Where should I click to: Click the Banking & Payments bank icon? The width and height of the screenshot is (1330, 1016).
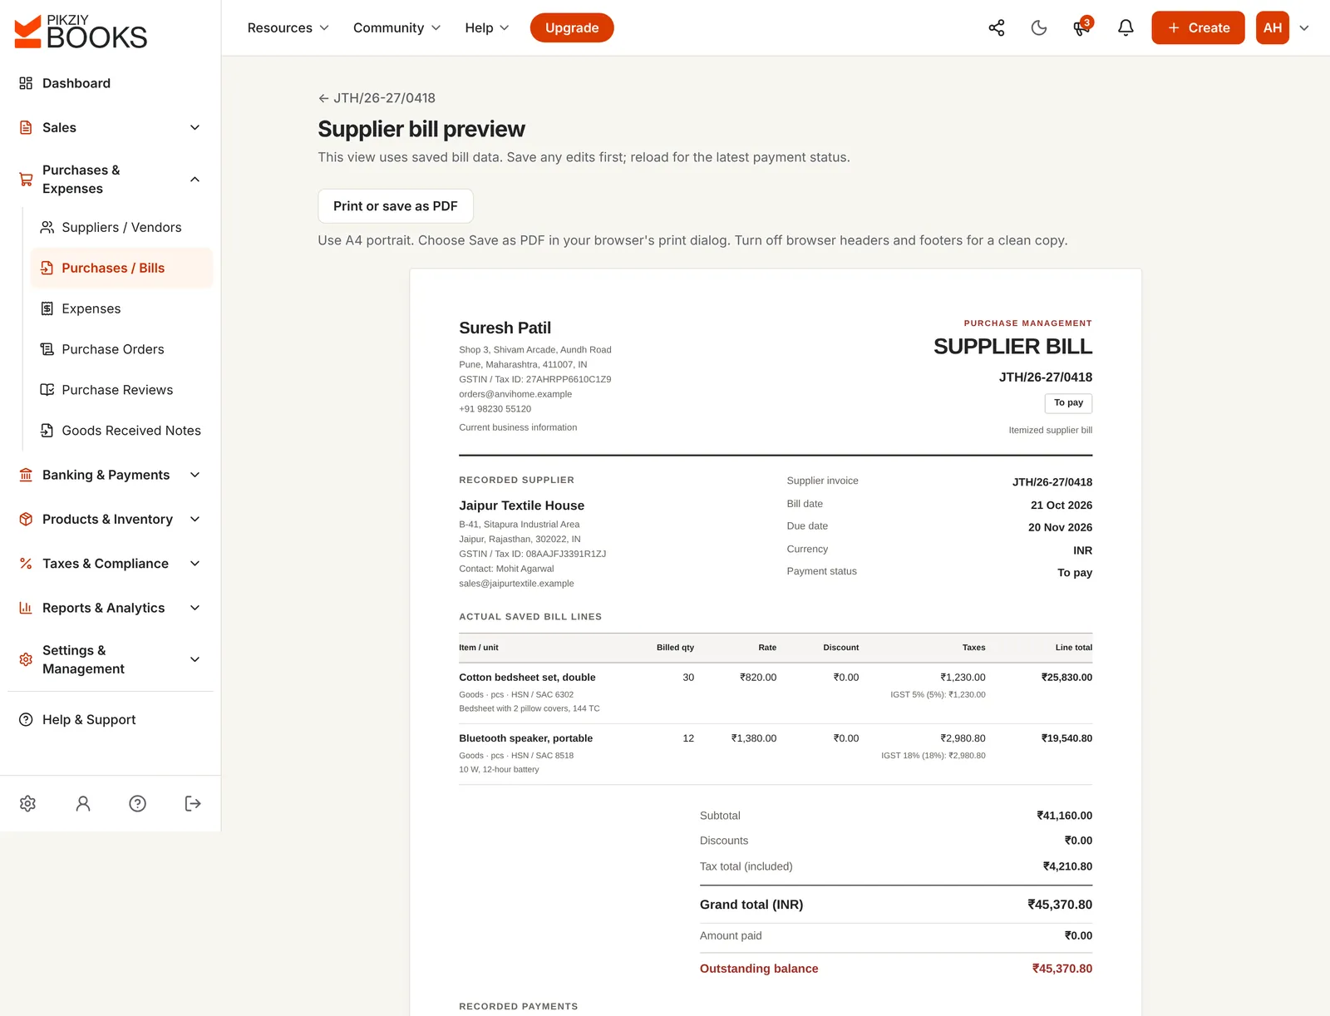click(26, 475)
